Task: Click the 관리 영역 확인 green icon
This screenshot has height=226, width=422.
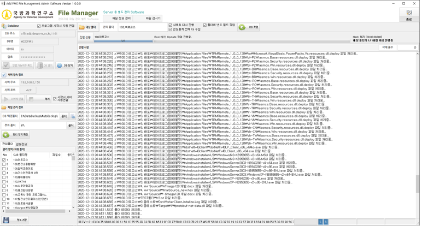Action: pos(7,134)
